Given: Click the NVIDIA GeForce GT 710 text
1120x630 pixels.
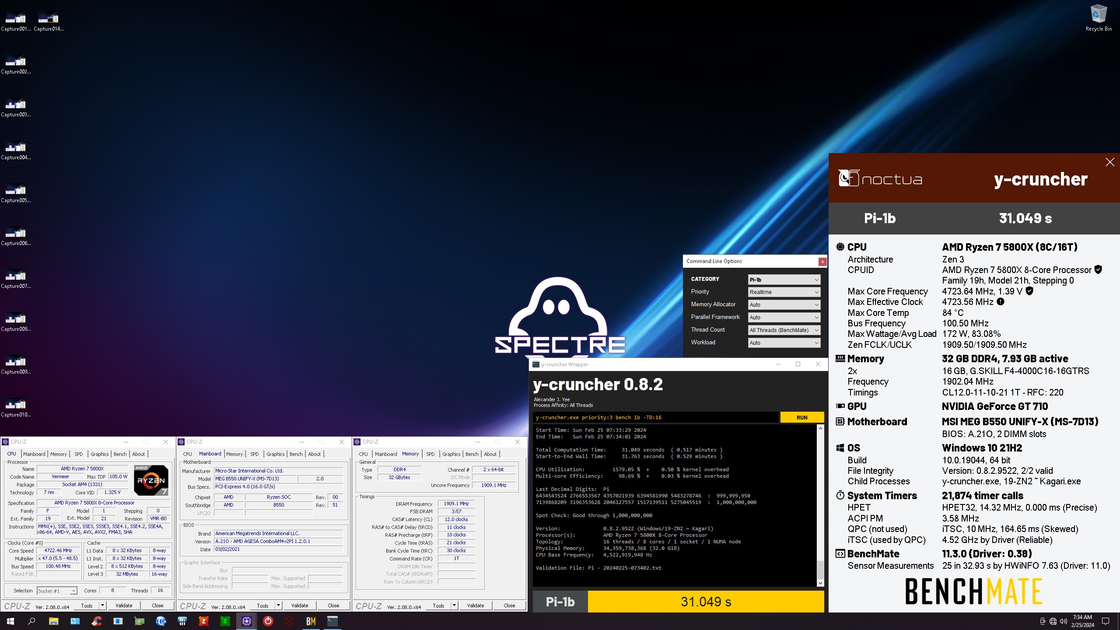Looking at the screenshot, I should 995,406.
